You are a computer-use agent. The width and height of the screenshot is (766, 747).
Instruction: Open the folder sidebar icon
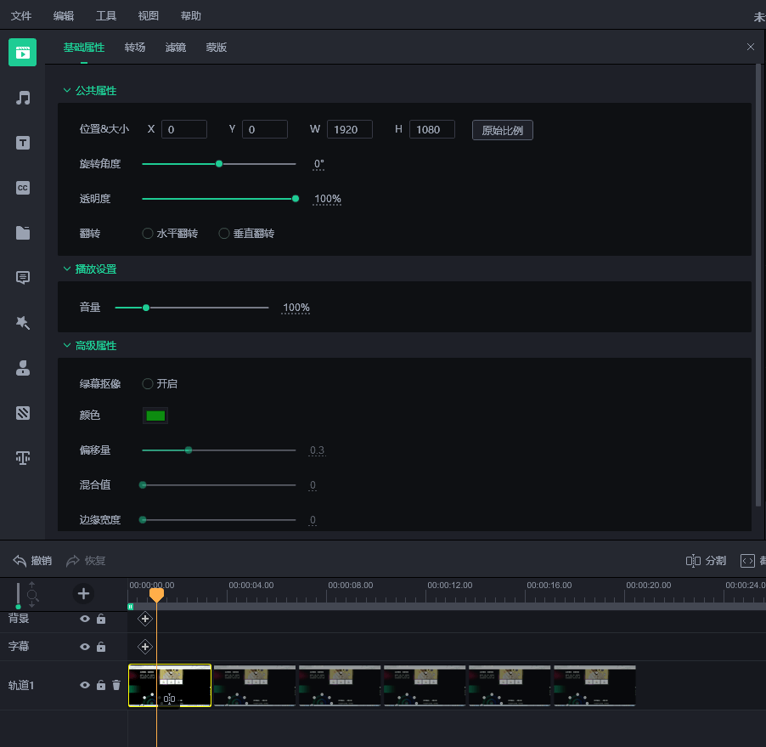pos(23,233)
